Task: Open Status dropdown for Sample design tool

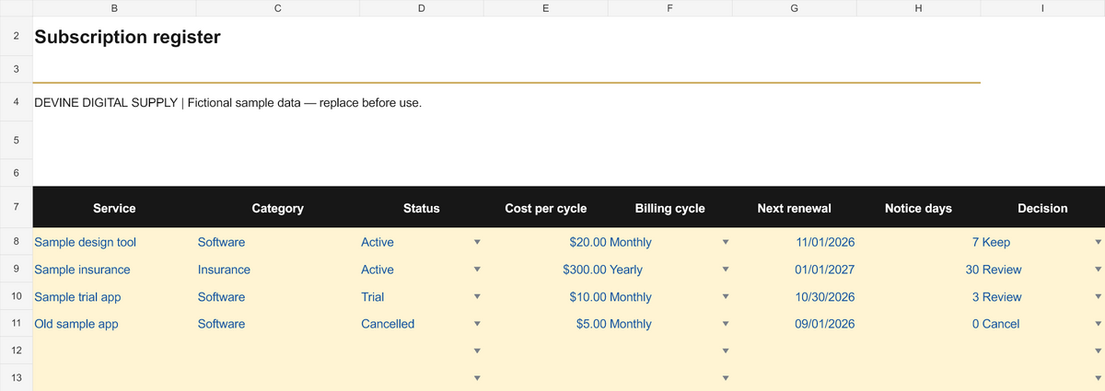Action: (x=476, y=242)
